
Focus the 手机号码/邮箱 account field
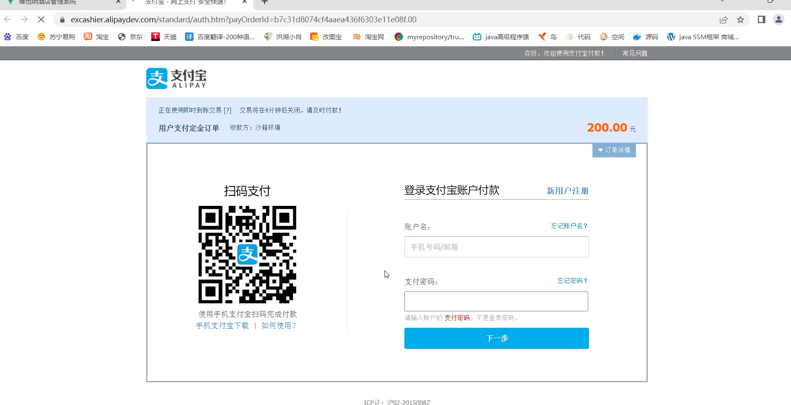point(496,247)
